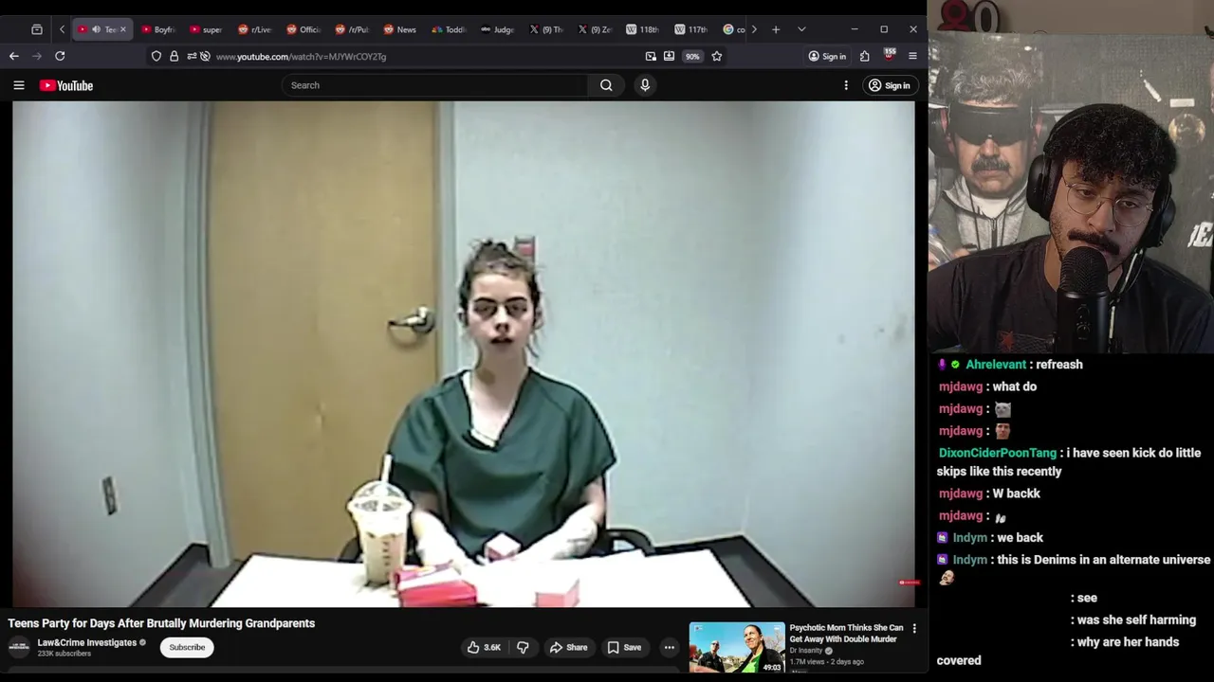This screenshot has width=1214, height=682.
Task: Click the YouTube search magnifier button
Action: tap(606, 85)
